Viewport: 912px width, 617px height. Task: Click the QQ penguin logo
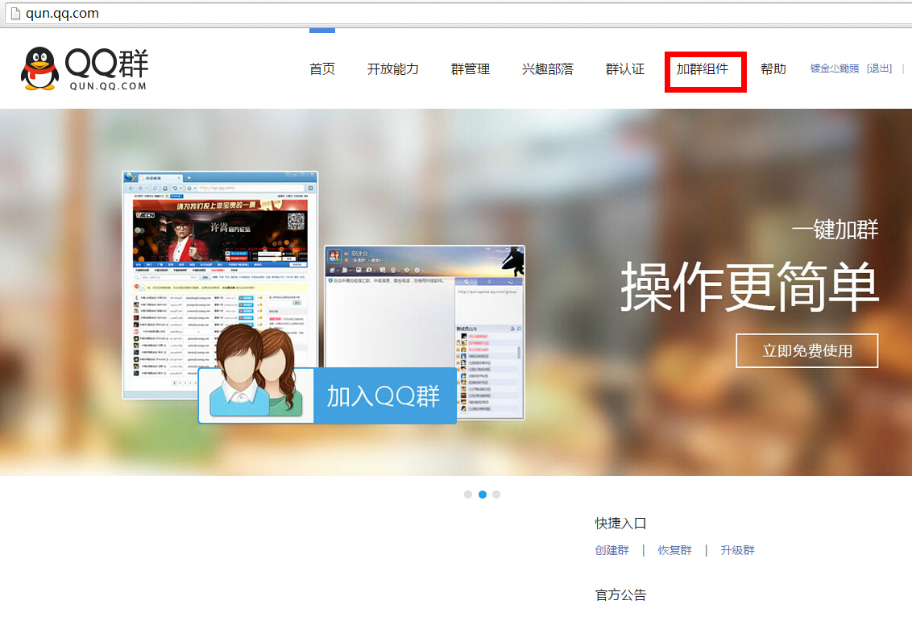coord(39,68)
